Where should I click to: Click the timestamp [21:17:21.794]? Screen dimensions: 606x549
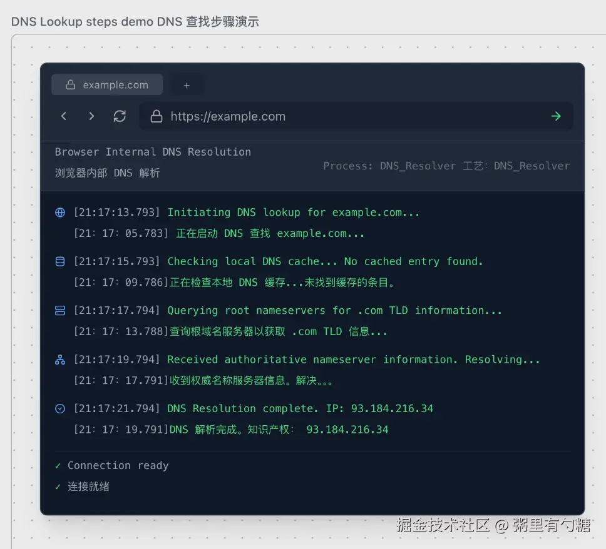116,408
